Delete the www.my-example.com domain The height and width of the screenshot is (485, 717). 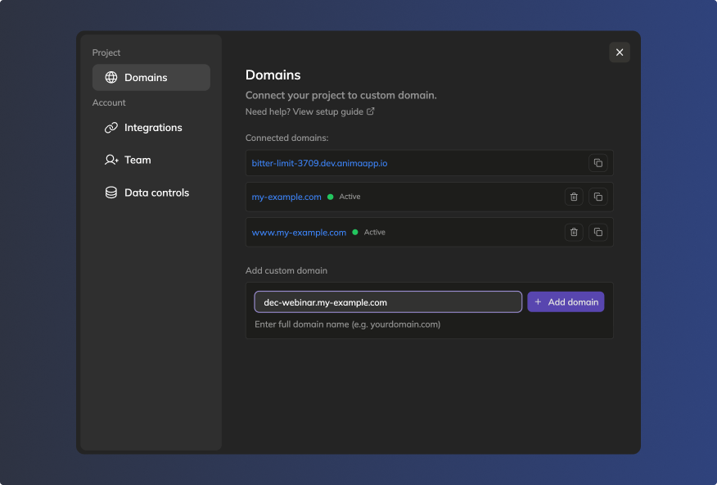(x=574, y=232)
